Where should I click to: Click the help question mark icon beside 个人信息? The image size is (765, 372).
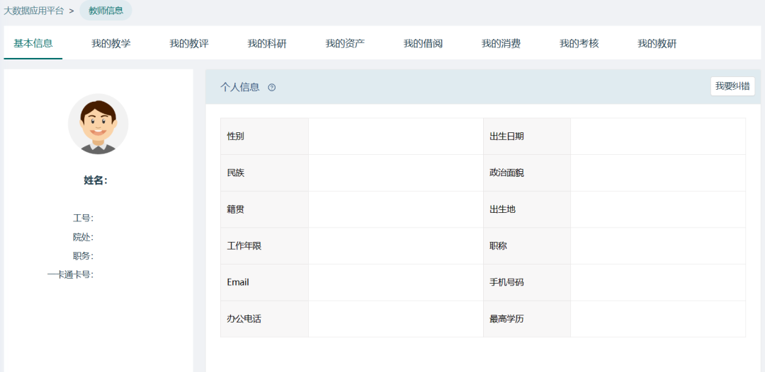272,88
